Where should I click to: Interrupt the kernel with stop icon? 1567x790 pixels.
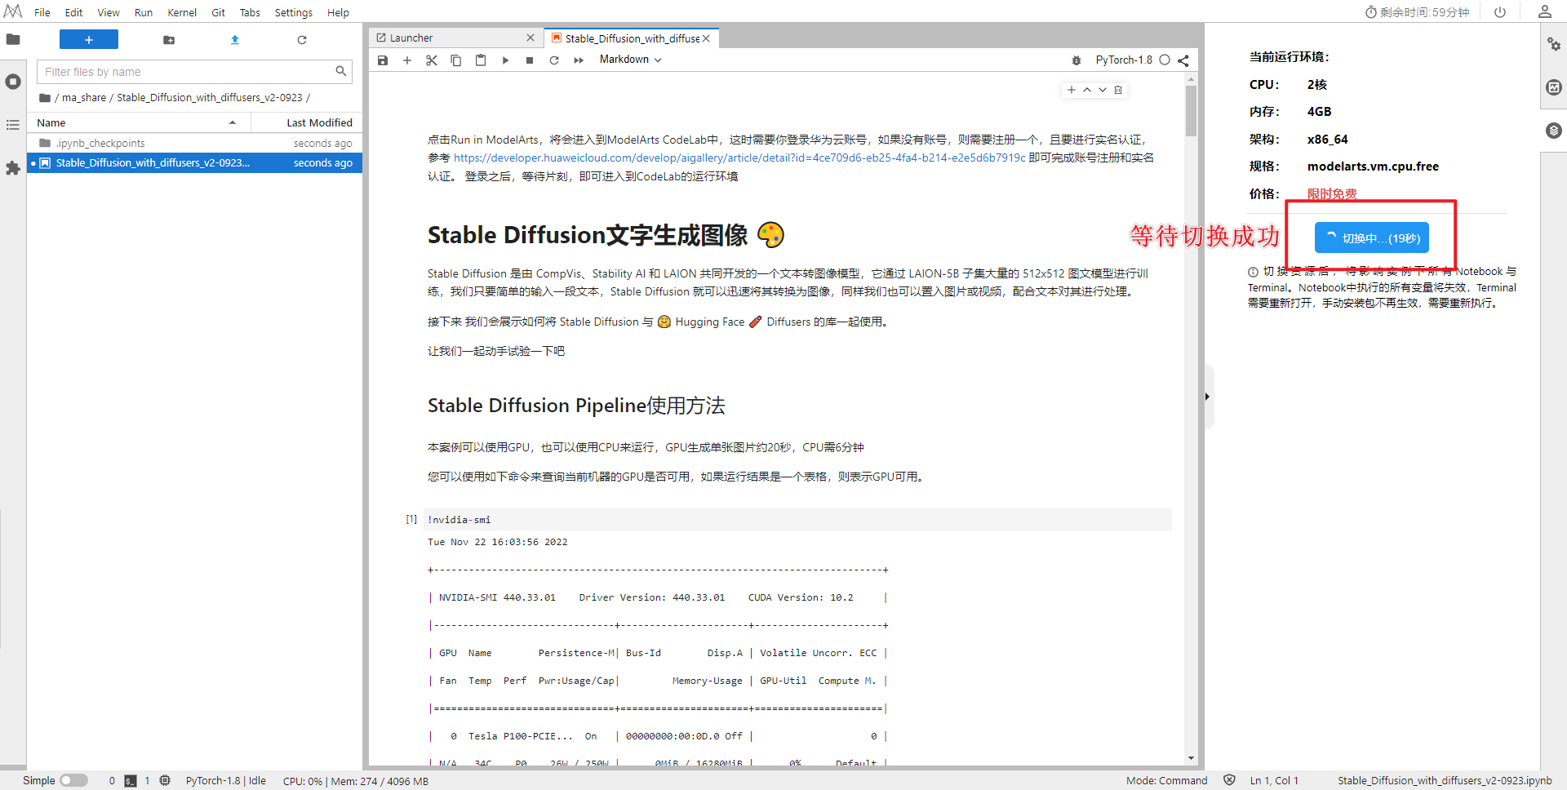click(x=530, y=60)
